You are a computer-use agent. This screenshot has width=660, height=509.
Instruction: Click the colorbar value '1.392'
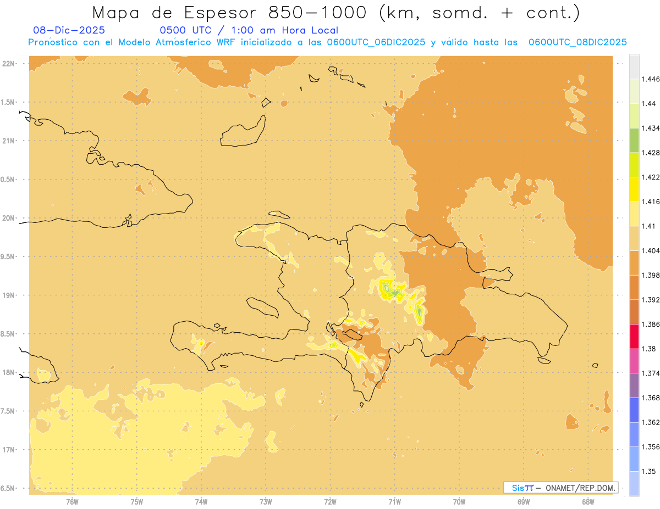pyautogui.click(x=651, y=300)
